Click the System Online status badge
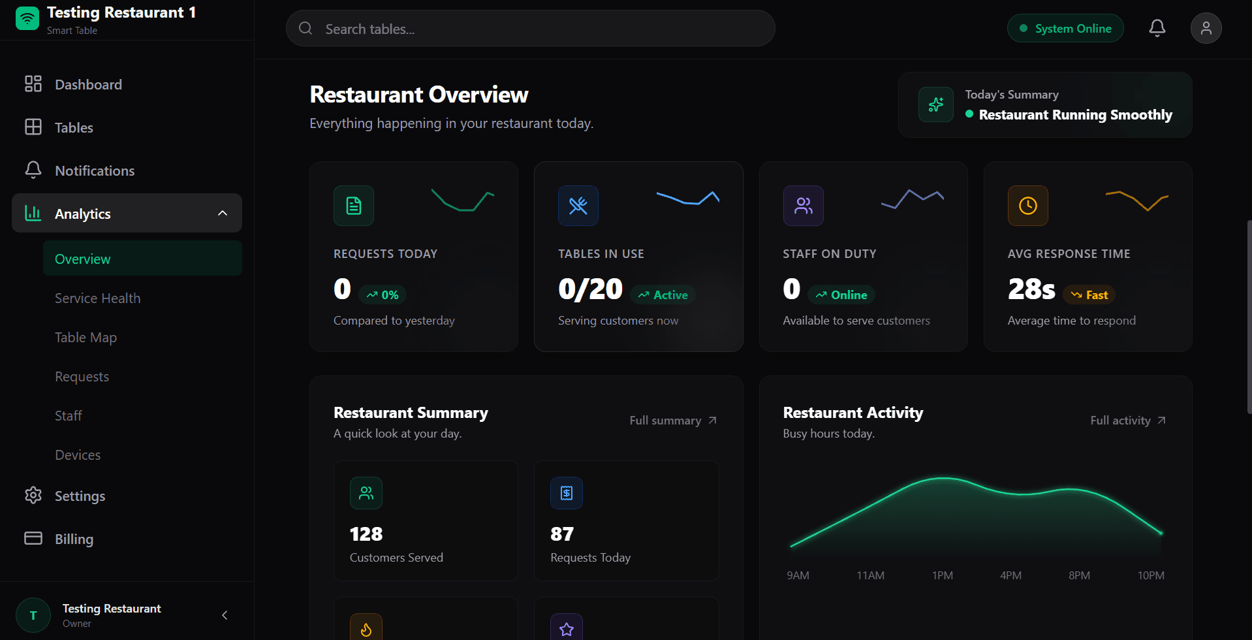1252x640 pixels. (1065, 28)
